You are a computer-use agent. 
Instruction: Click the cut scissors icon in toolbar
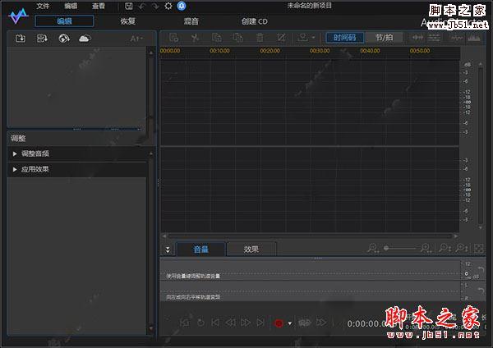[x=195, y=38]
